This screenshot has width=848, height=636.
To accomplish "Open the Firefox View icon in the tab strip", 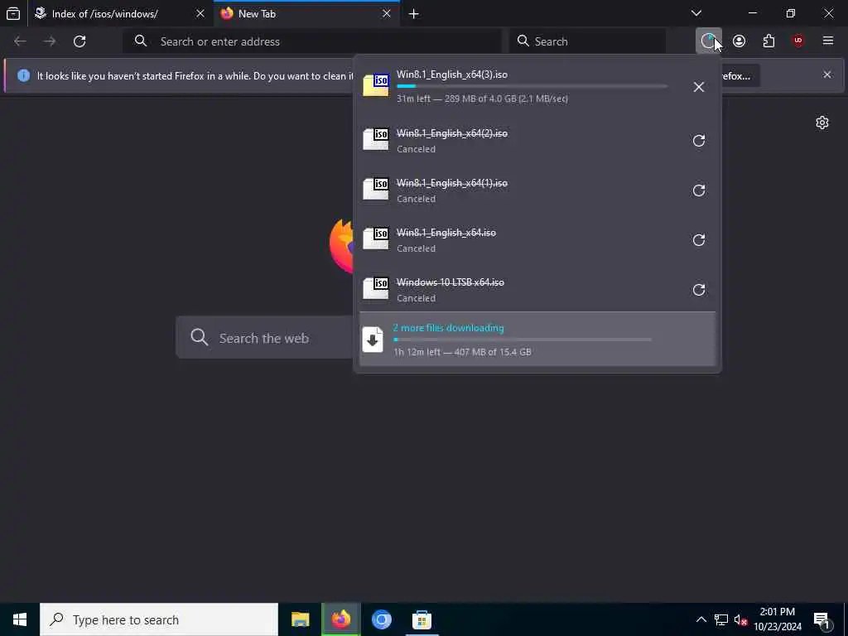I will click(13, 13).
